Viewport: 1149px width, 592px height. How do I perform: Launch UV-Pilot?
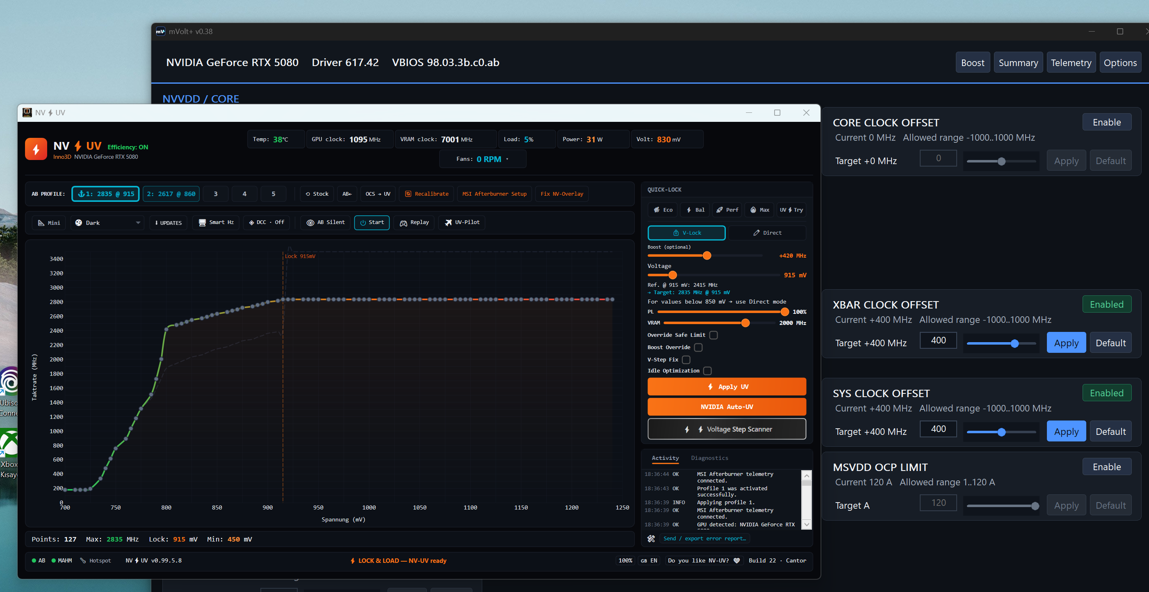point(462,222)
